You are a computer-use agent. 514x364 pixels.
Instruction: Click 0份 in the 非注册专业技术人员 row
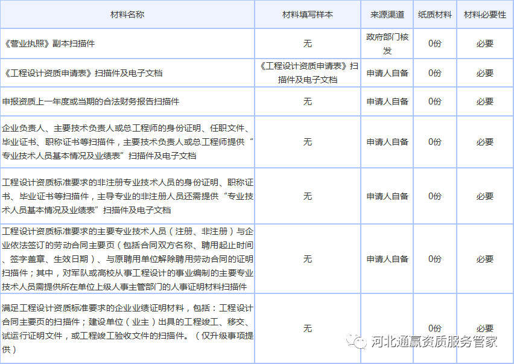pyautogui.click(x=435, y=196)
